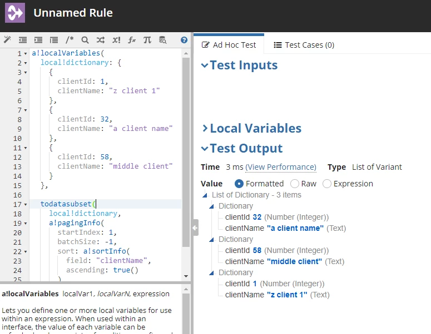The height and width of the screenshot is (334, 431).
Task: Switch to the Ad Hoc Test tab
Action: (229, 45)
